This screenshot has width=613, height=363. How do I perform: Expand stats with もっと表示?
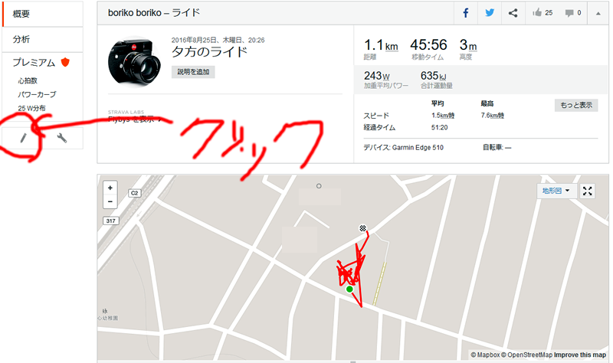[x=576, y=105]
